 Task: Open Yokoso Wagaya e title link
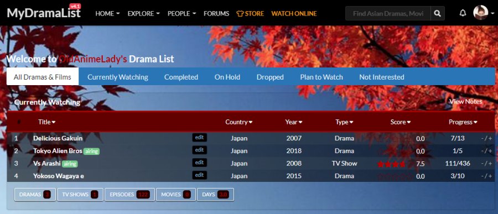tap(59, 176)
